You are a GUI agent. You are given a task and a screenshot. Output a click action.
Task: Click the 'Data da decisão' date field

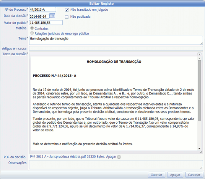[x=39, y=17]
